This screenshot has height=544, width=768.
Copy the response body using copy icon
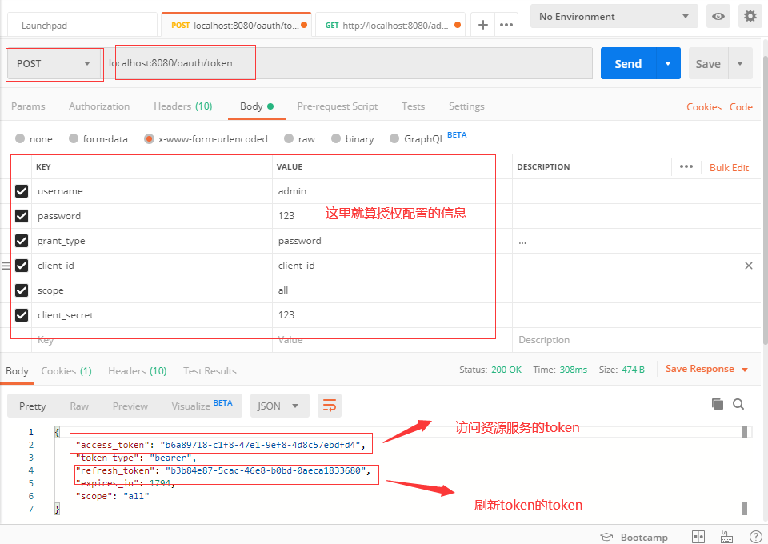tap(718, 405)
